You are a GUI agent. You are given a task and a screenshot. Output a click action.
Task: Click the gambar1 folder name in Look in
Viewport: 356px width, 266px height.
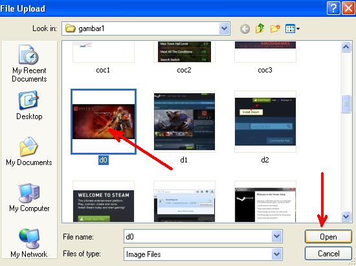[x=91, y=28]
